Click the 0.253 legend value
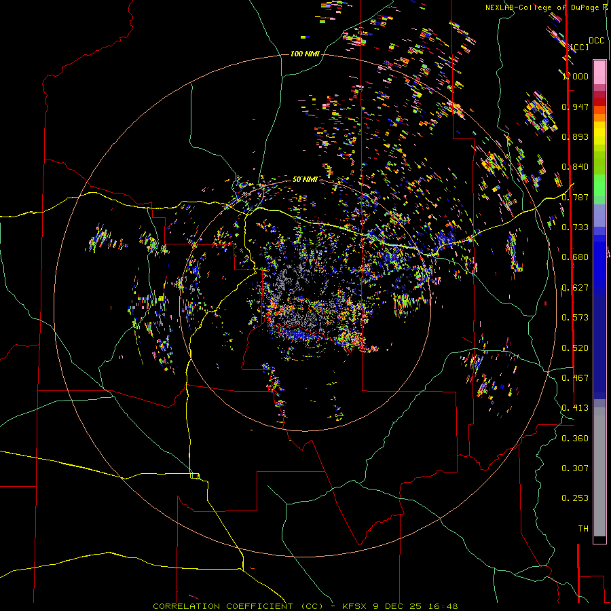Image resolution: width=611 pixels, height=611 pixels. [x=575, y=498]
